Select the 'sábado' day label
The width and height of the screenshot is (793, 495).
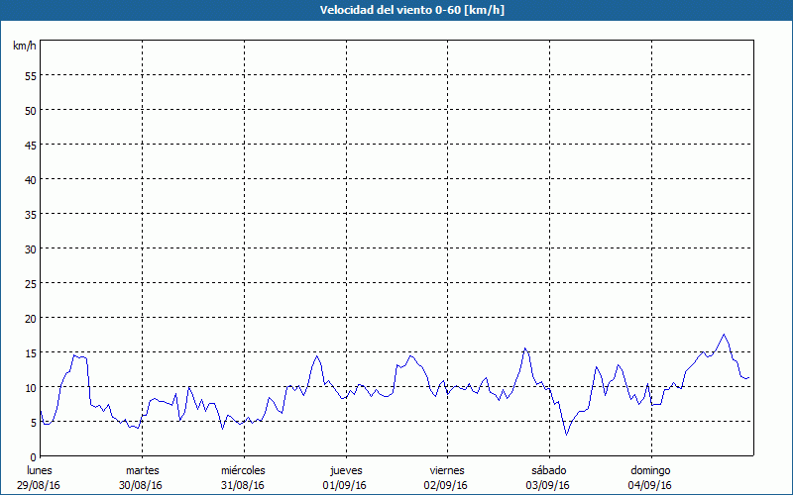tap(549, 470)
